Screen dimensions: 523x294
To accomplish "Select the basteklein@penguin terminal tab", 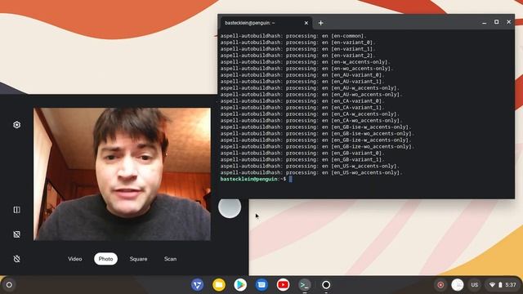I will pyautogui.click(x=266, y=23).
